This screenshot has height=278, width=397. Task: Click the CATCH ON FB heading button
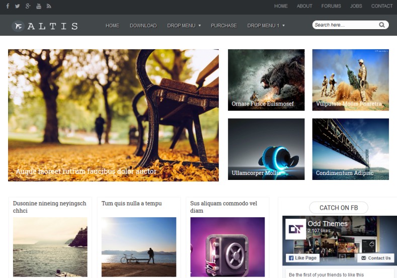point(339,208)
